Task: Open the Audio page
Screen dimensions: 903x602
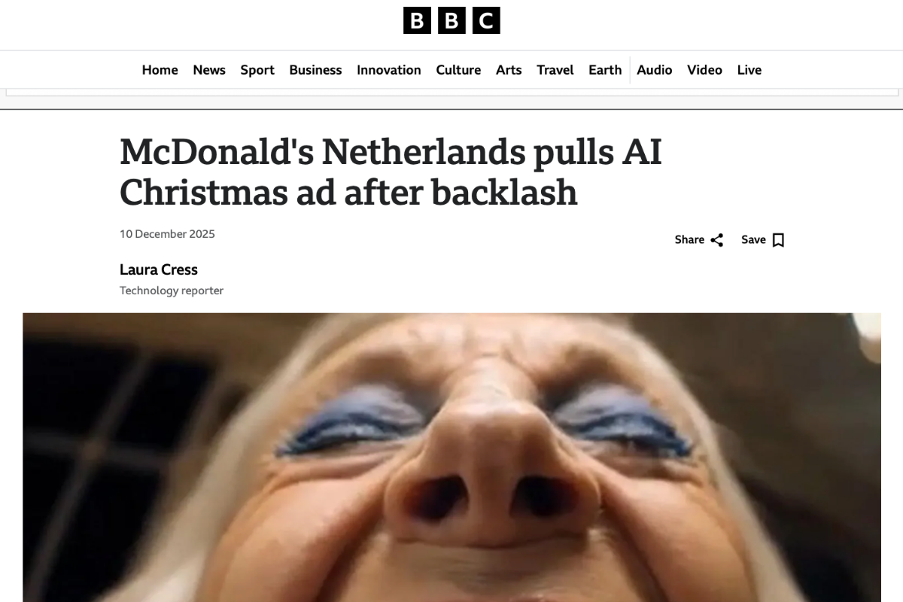Action: click(x=655, y=70)
